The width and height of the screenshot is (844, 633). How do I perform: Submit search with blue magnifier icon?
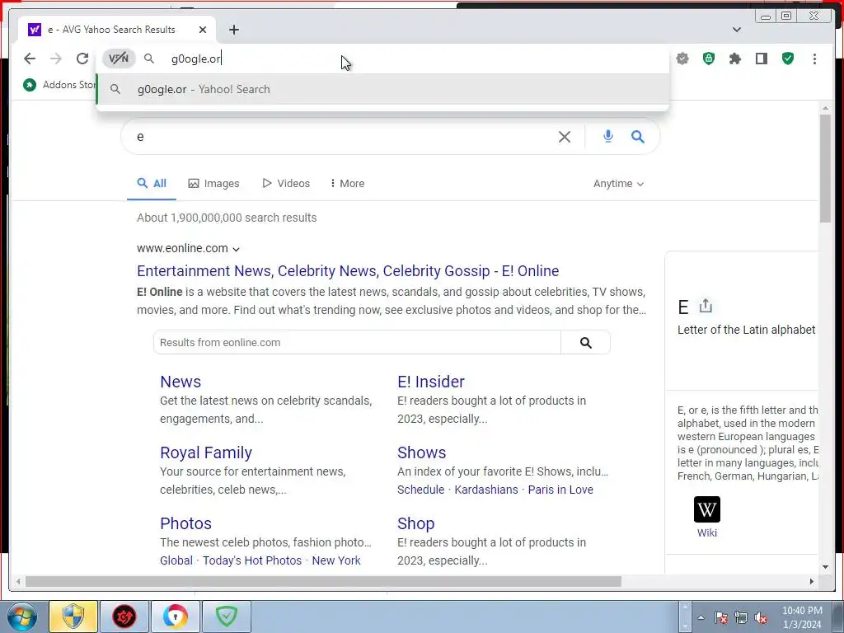[638, 137]
